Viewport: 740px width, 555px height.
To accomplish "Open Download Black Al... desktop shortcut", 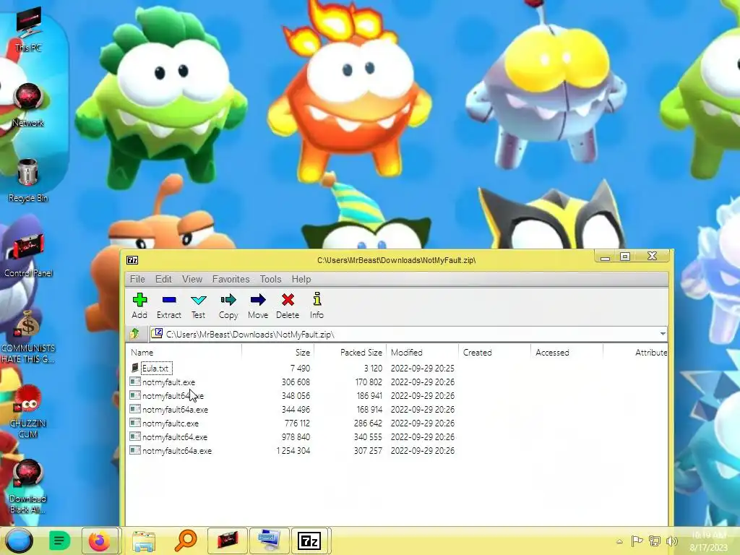I will 28,486.
